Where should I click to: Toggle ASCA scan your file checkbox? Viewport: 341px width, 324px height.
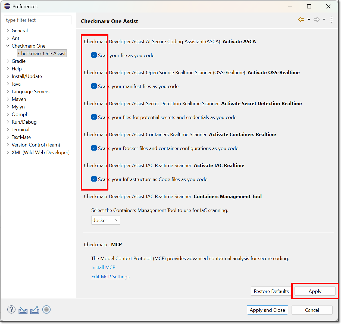[94, 55]
